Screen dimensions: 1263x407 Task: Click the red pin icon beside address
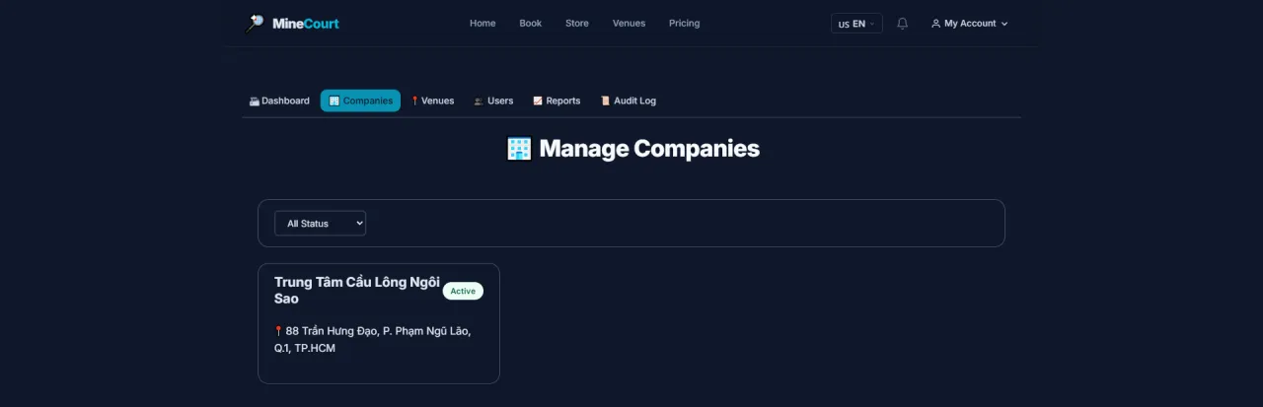278,331
